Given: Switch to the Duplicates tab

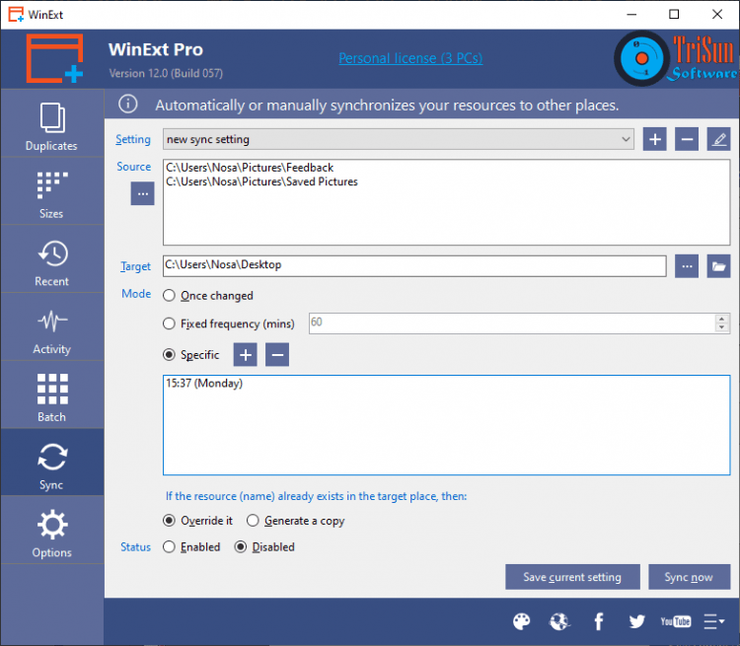Looking at the screenshot, I should (x=51, y=125).
